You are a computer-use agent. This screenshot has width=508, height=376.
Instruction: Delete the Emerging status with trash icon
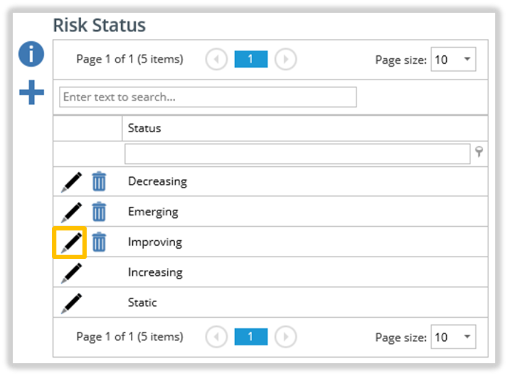99,212
